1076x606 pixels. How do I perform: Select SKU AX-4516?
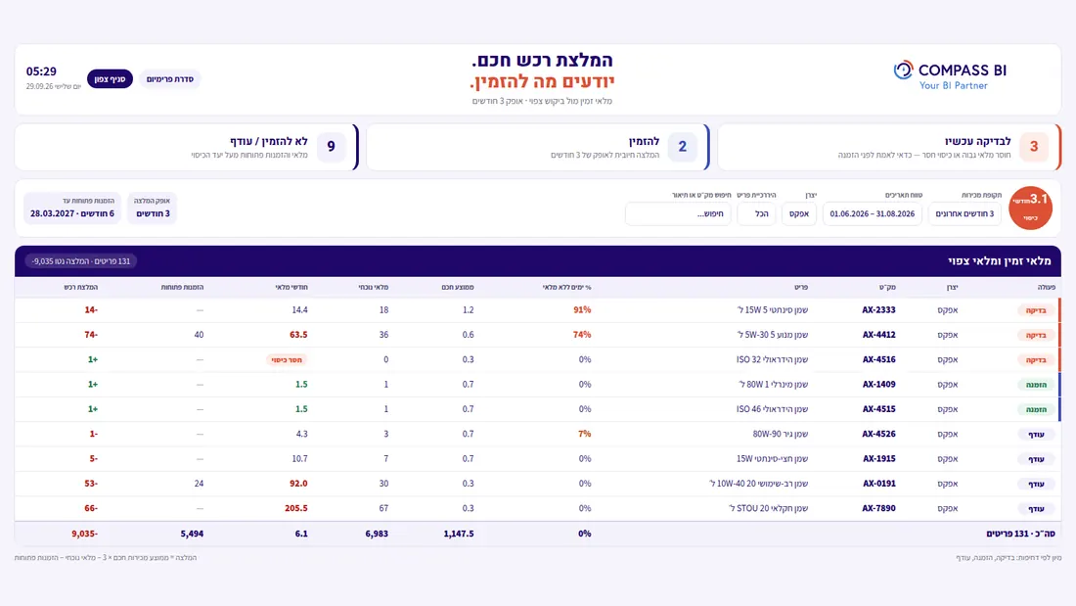pos(879,359)
